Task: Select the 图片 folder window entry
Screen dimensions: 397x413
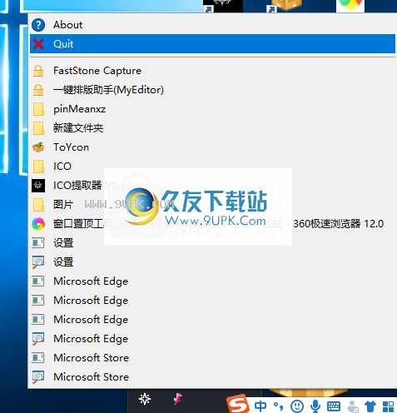Action: point(212,205)
